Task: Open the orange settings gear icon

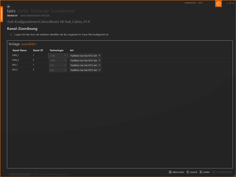Action: (x=219, y=4)
